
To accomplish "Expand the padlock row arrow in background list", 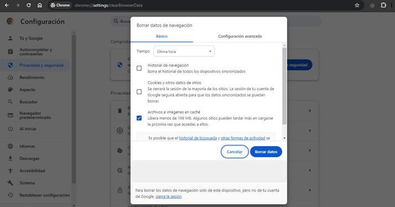I will point(310,190).
